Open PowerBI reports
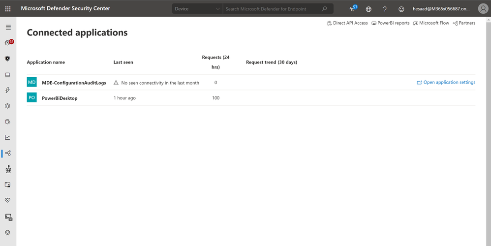 coord(391,23)
